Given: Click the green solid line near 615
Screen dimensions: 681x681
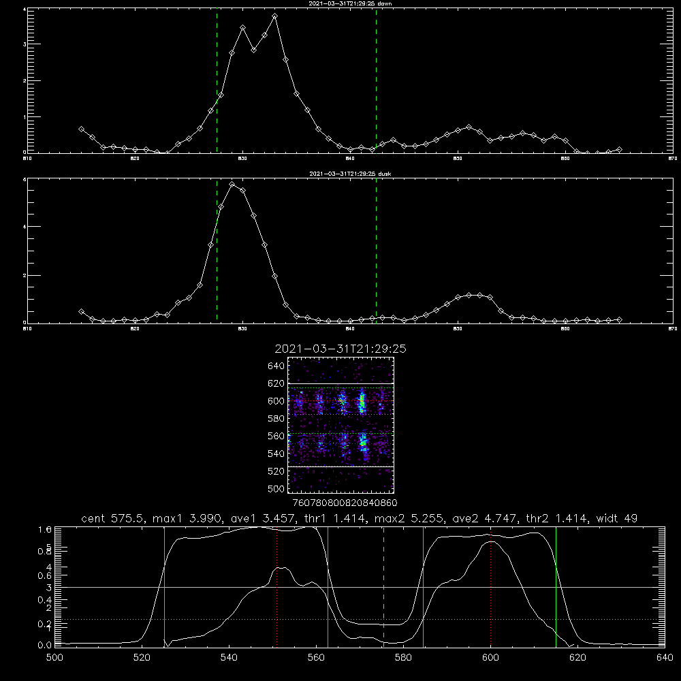Looking at the screenshot, I should pyautogui.click(x=556, y=587).
